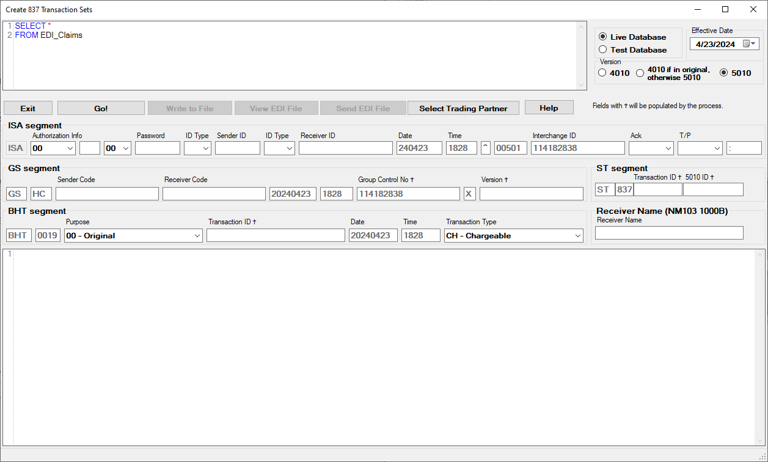Open the Effective Date calendar picker

(750, 44)
